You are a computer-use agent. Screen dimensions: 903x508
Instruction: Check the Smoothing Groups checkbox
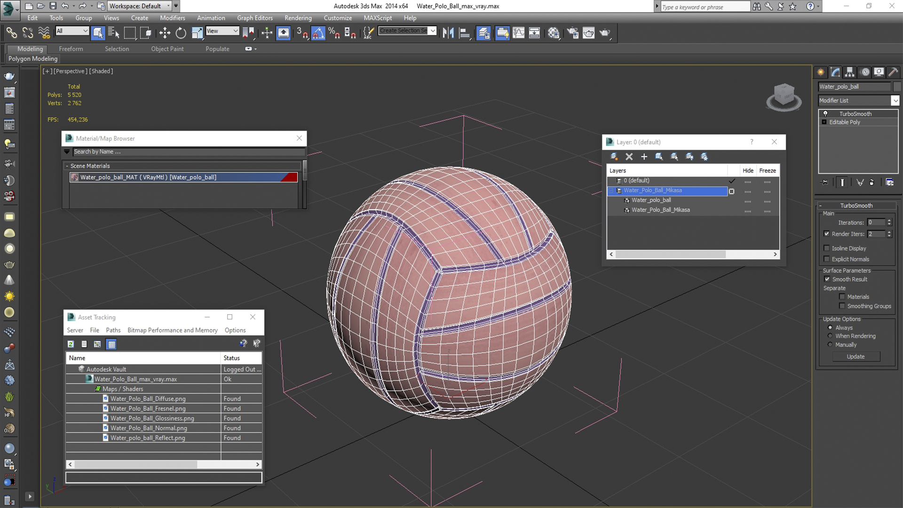tap(842, 306)
